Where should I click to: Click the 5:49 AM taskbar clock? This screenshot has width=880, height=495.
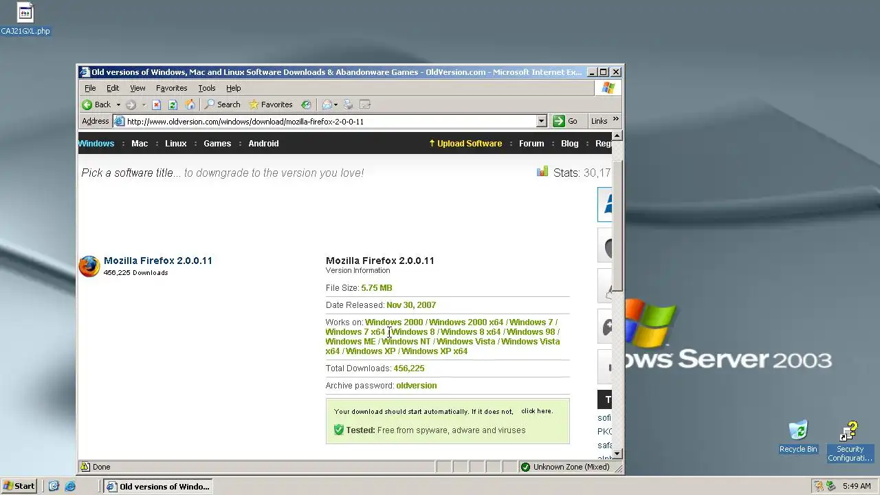[x=857, y=486]
